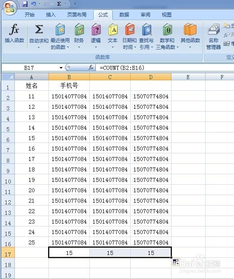The image size is (234, 279).
Task: Click cell C17 showing count 15
Action: (x=110, y=253)
